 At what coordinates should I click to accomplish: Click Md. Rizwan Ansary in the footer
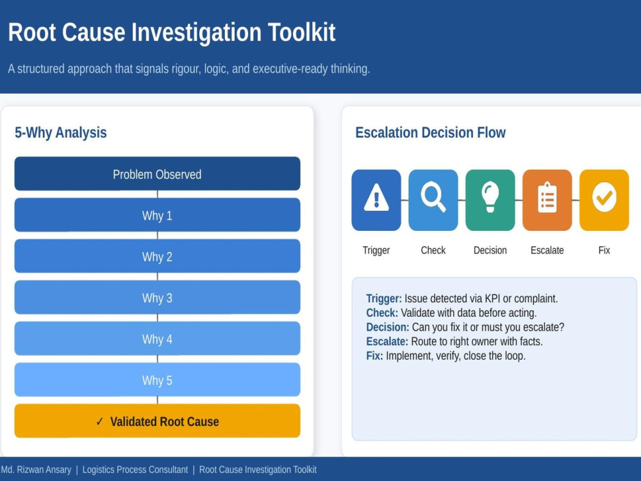pos(36,469)
